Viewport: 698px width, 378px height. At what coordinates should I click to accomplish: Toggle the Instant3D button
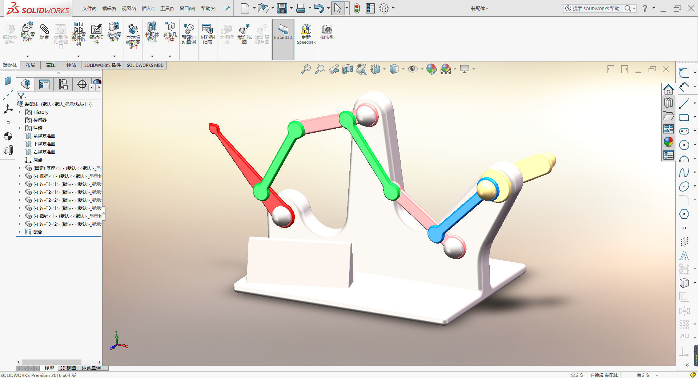click(x=283, y=32)
